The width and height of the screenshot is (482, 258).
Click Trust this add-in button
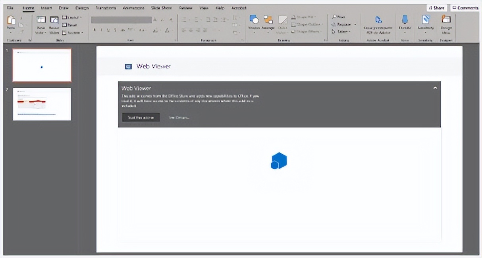point(141,118)
